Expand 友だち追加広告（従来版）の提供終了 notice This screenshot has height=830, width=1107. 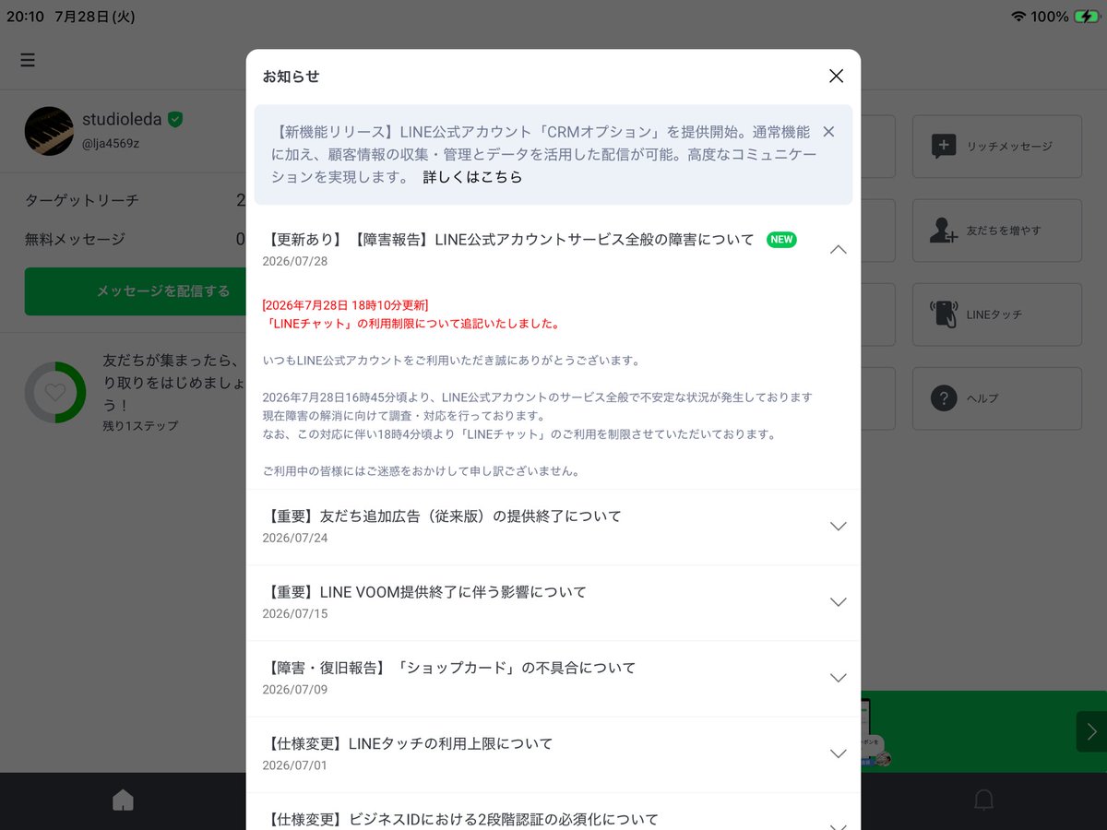[838, 526]
